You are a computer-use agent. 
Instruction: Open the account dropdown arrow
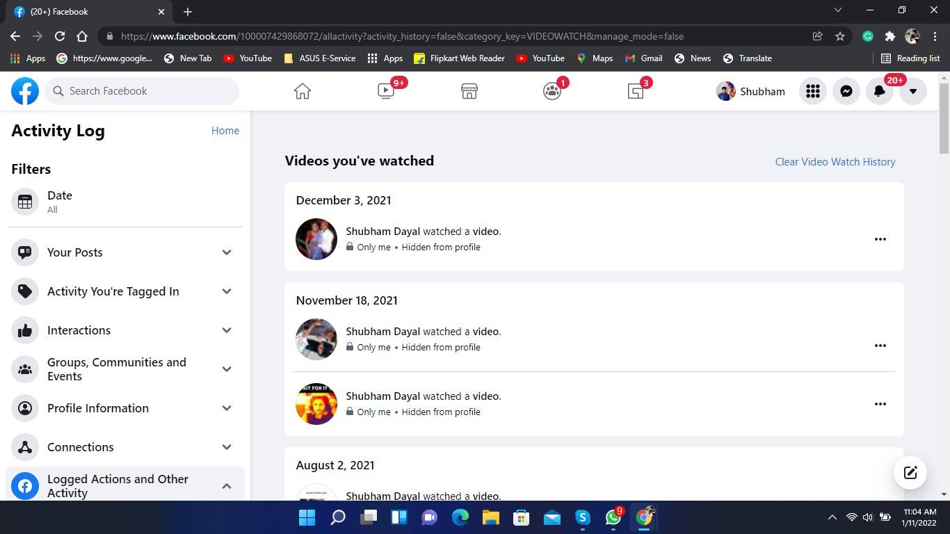click(x=912, y=91)
